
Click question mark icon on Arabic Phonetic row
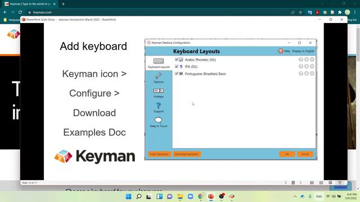point(301,59)
